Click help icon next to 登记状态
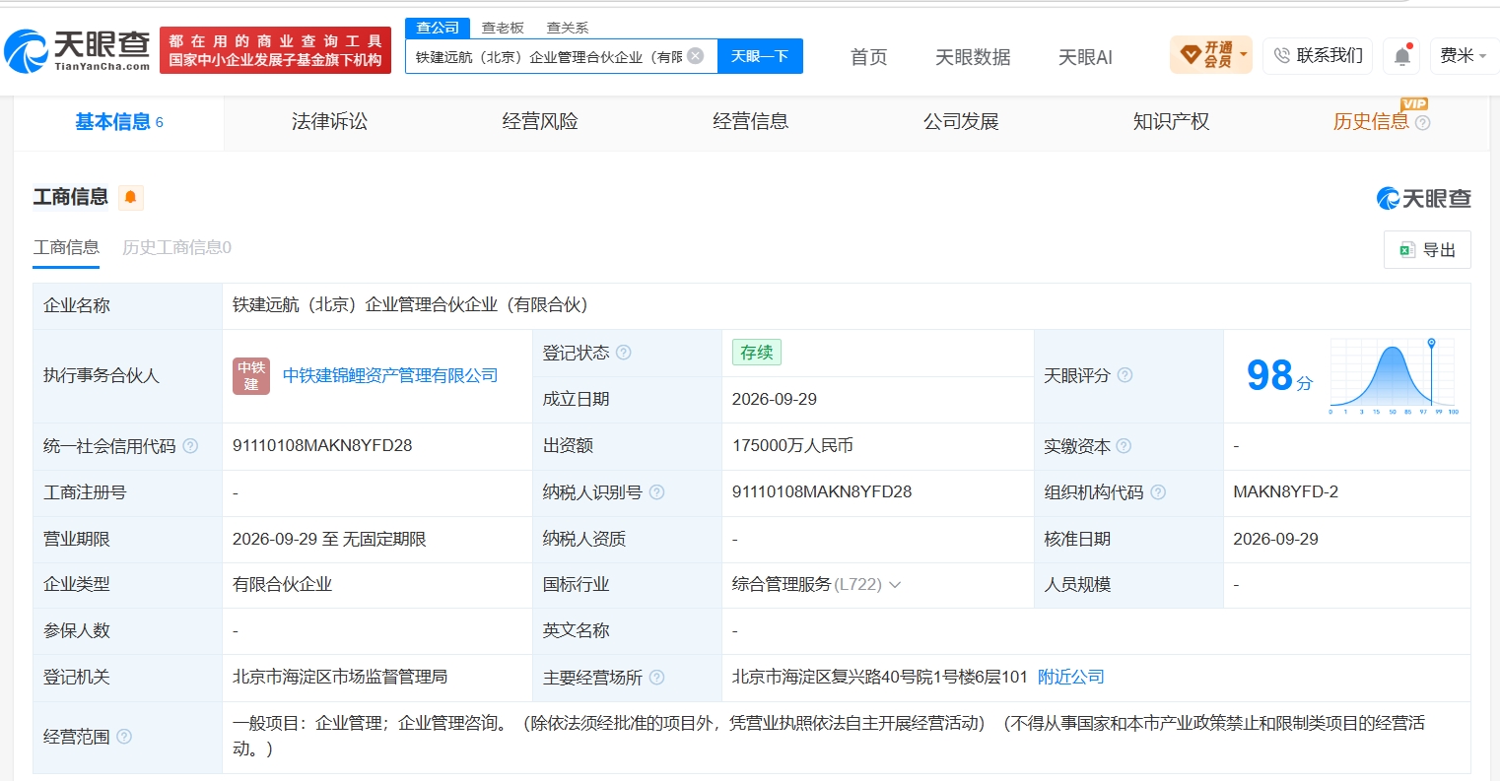Image resolution: width=1500 pixels, height=781 pixels. (624, 353)
